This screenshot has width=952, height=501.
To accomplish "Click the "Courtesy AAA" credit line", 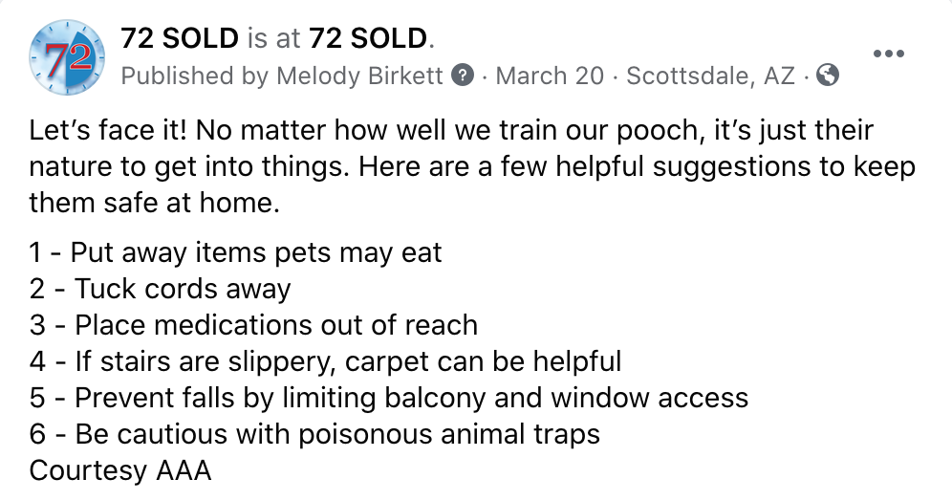I will (x=120, y=471).
